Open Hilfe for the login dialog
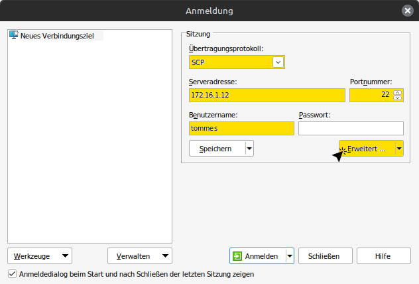Viewport: 419px width, 284px height. [383, 256]
